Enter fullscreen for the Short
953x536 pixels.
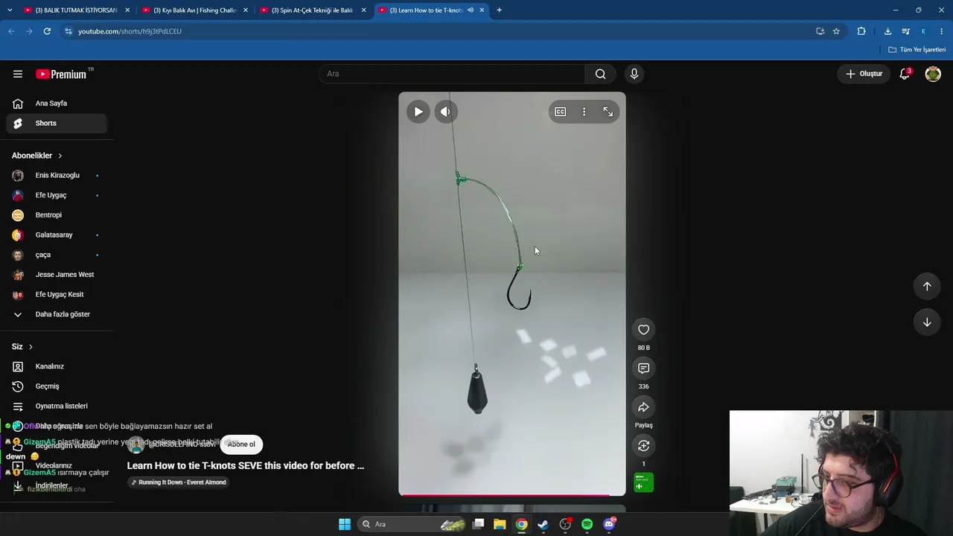(608, 112)
